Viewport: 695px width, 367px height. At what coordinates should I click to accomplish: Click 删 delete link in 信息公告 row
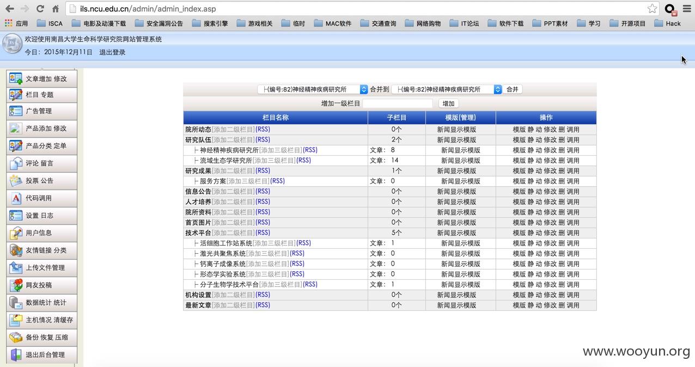click(562, 192)
